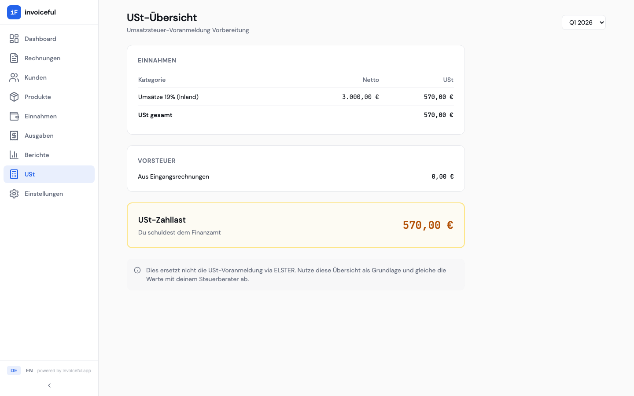Click the Ausgaben receipt icon
Image resolution: width=634 pixels, height=396 pixels.
click(x=14, y=136)
